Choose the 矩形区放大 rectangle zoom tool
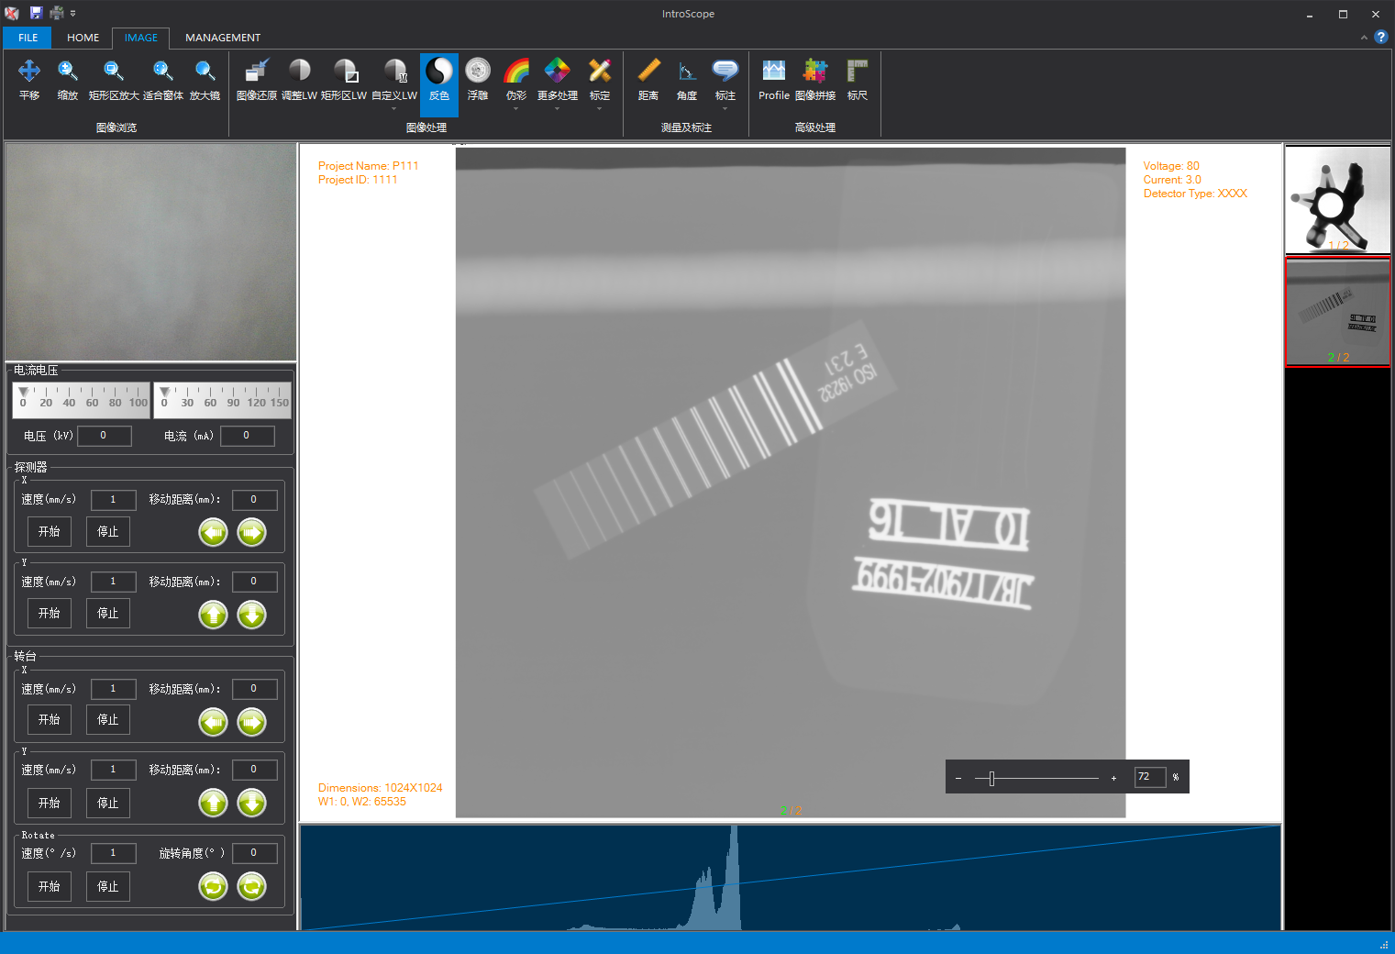Image resolution: width=1395 pixels, height=954 pixels. click(114, 80)
